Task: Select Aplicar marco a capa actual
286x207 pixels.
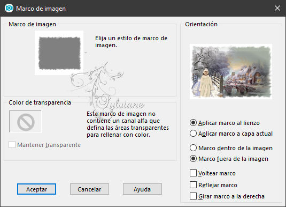Action: click(193, 134)
